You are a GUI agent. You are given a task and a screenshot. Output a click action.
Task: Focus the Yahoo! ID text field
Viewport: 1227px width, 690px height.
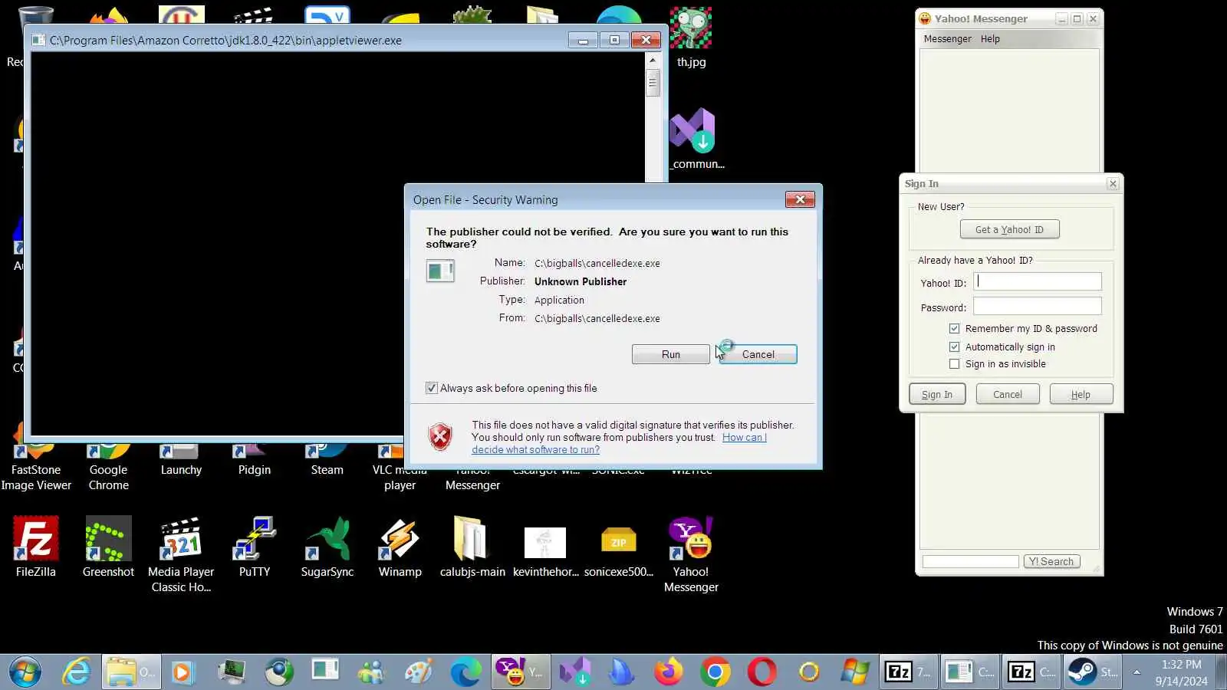point(1038,281)
